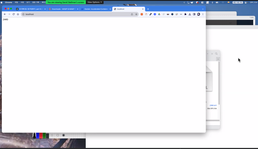The height and width of the screenshot is (149, 258).
Task: Open search in the Finder window behind
Action: click(216, 54)
